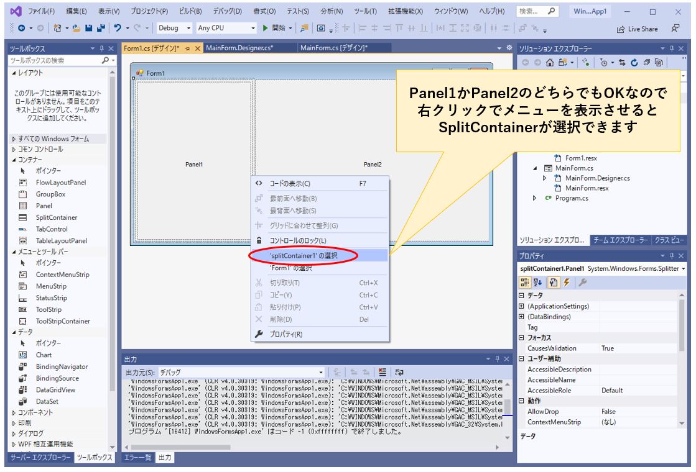Screen dimensions: 696x472
Task: Open the エラー一覧 tab at bottom
Action: click(x=136, y=458)
